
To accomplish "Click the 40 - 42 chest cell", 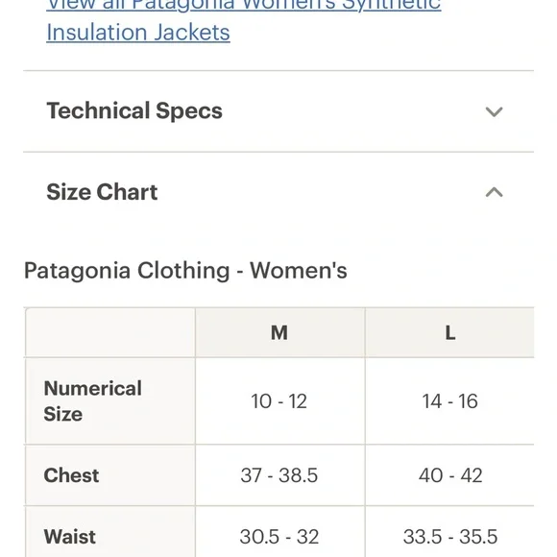I will point(449,475).
